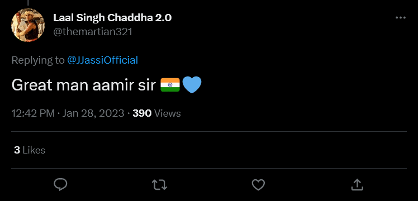Click the Jan 28, 2023 date

[93, 113]
